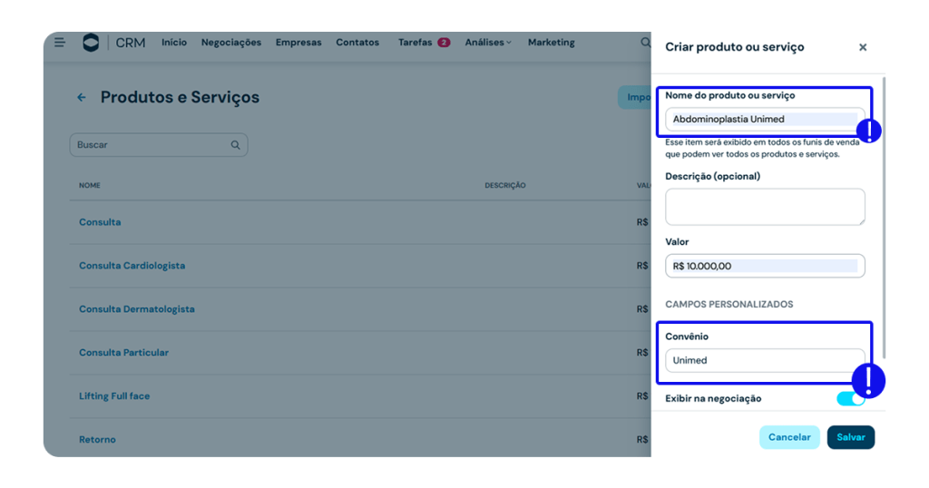Click the Nome do produto input field

point(762,119)
